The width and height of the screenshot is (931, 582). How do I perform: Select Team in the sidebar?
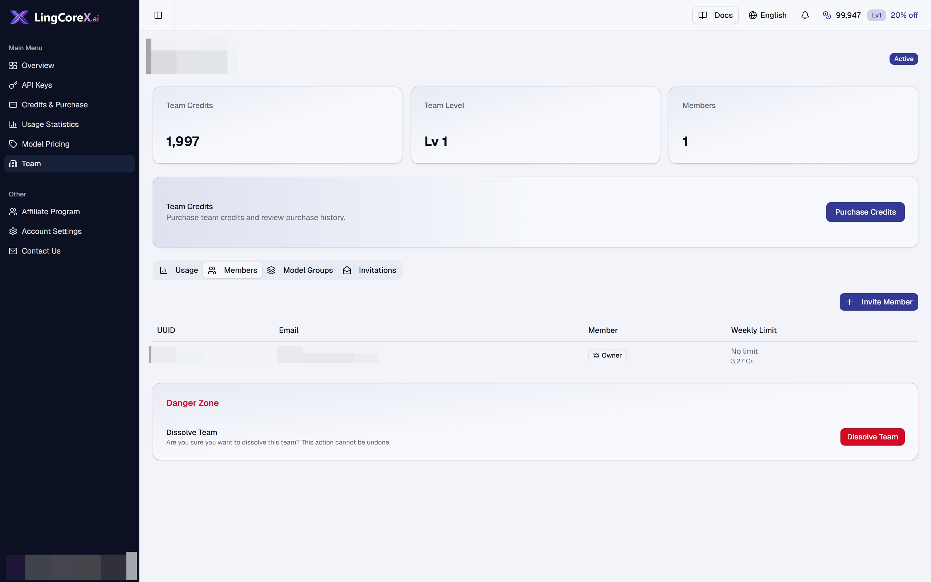(69, 164)
